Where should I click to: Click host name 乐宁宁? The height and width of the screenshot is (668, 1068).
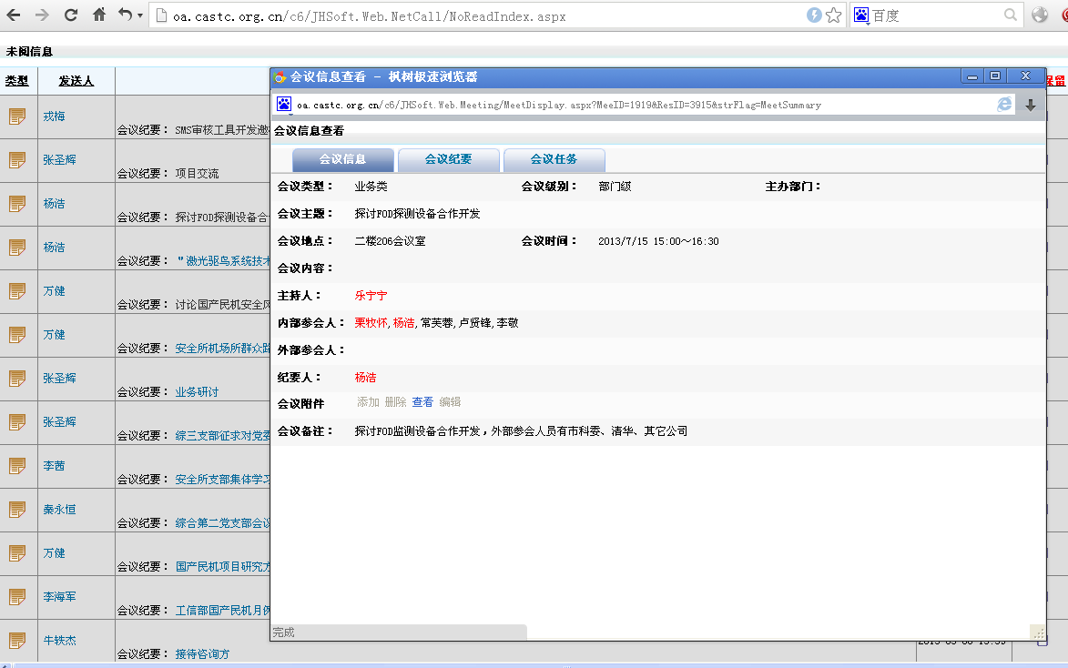point(371,296)
